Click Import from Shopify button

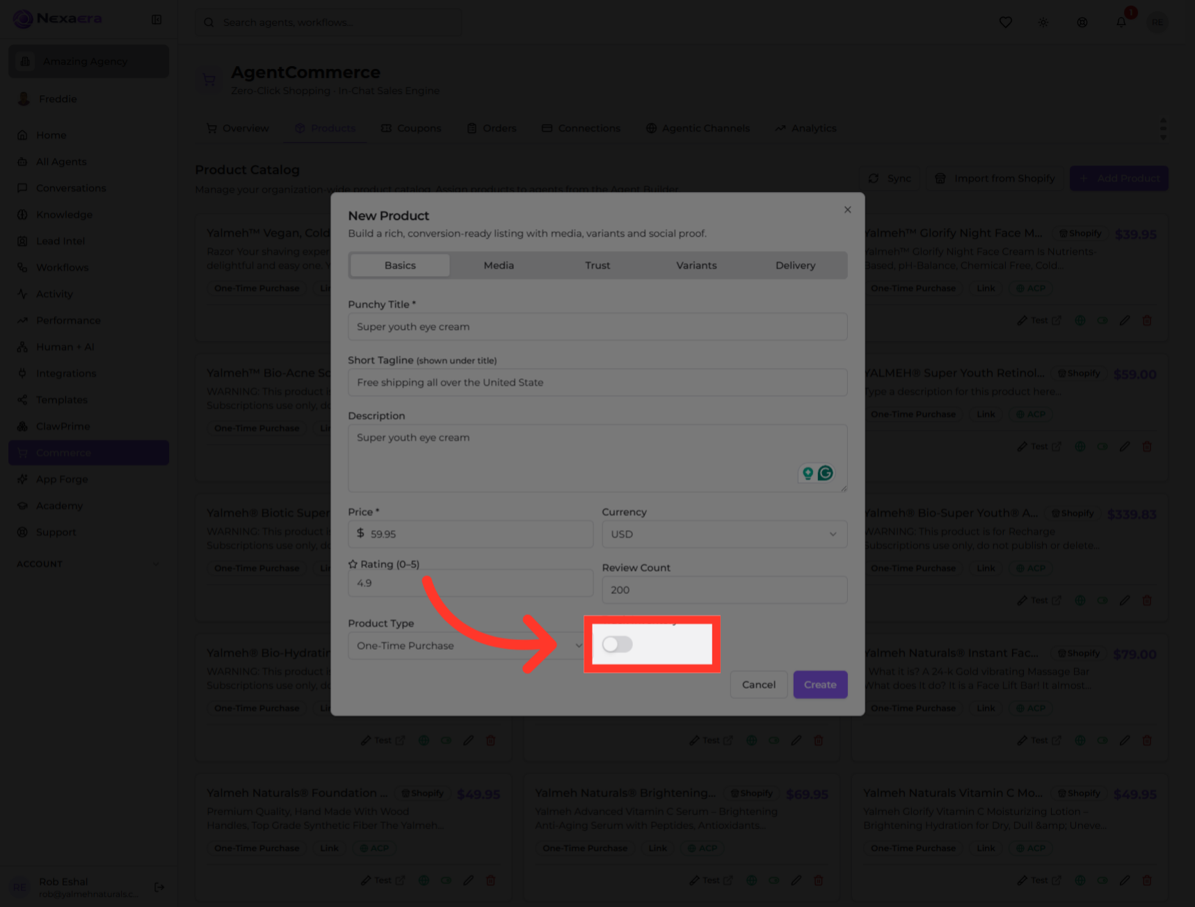point(995,178)
